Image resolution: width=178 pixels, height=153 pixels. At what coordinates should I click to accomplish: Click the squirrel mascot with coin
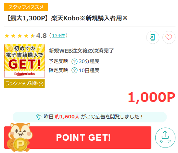coord(19,137)
